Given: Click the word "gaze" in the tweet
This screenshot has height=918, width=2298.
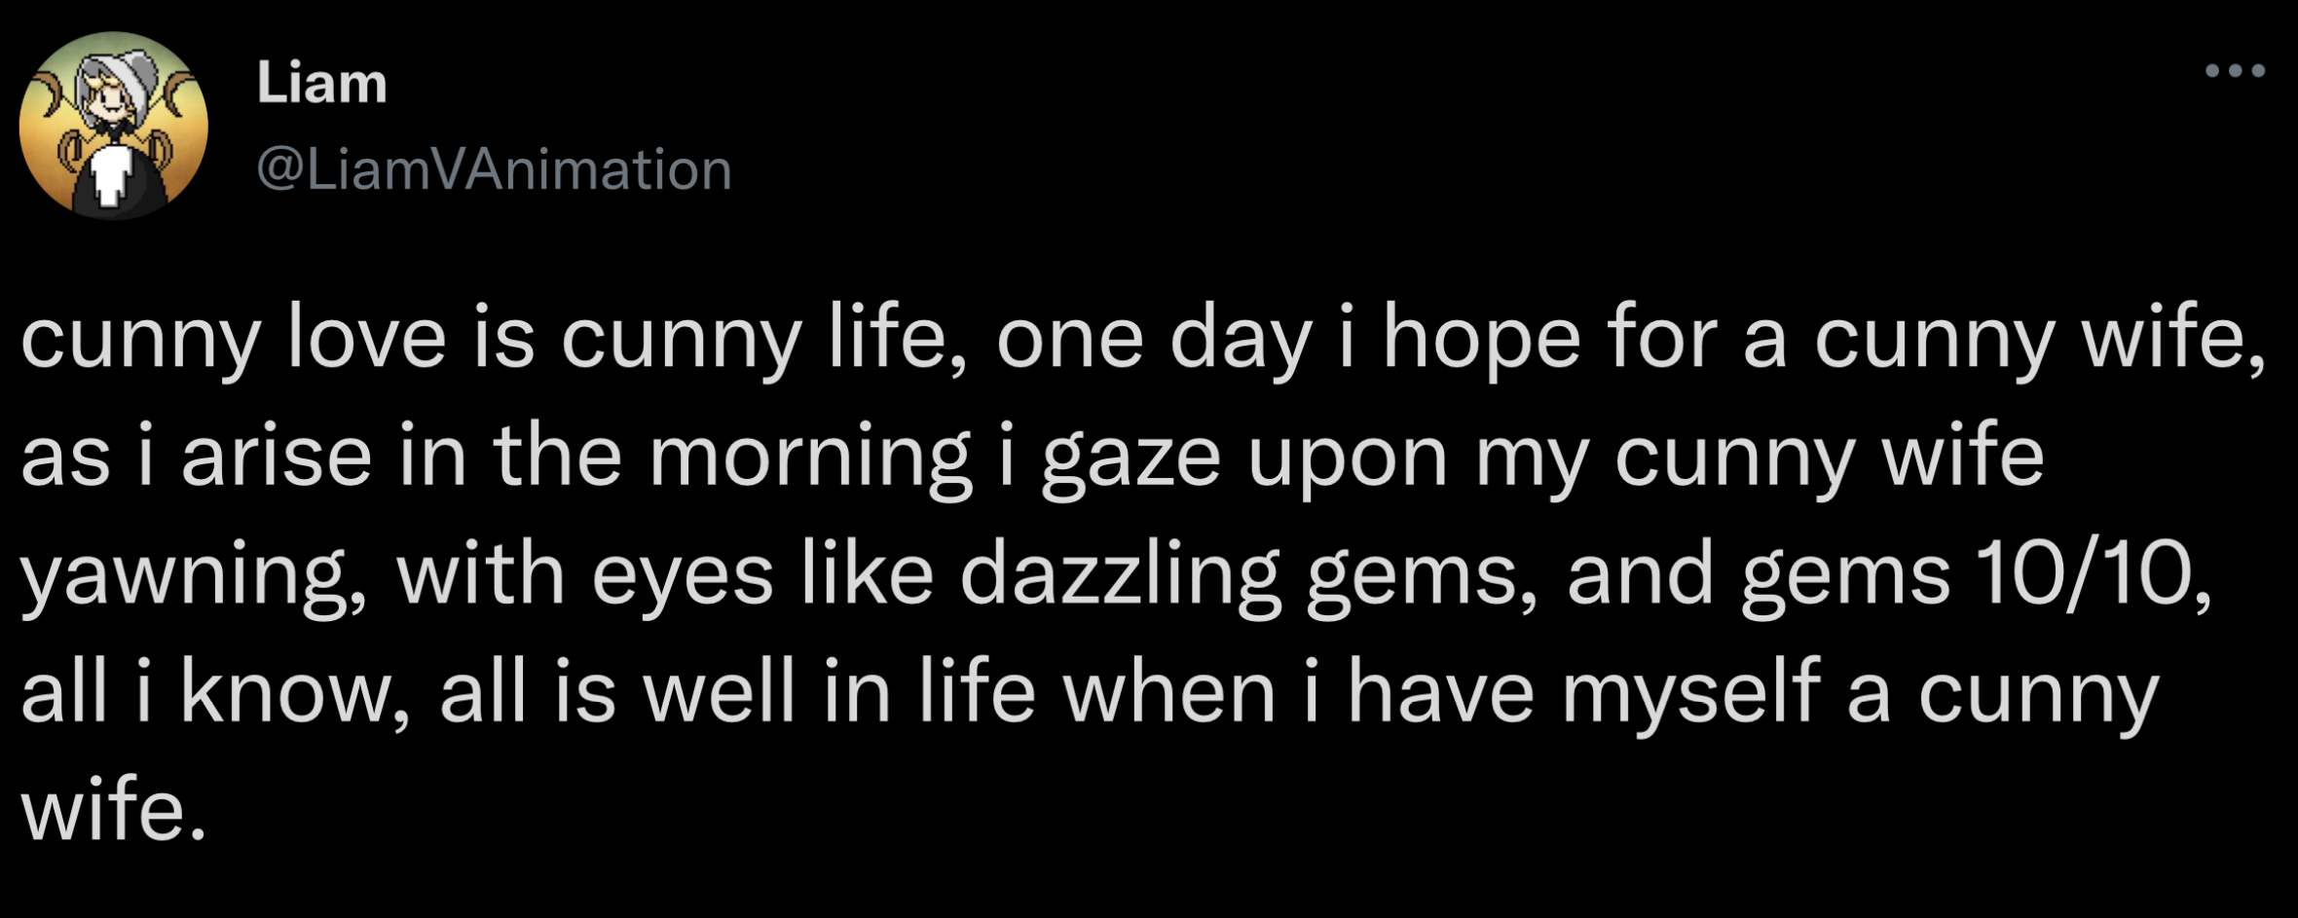Looking at the screenshot, I should pos(1130,459).
